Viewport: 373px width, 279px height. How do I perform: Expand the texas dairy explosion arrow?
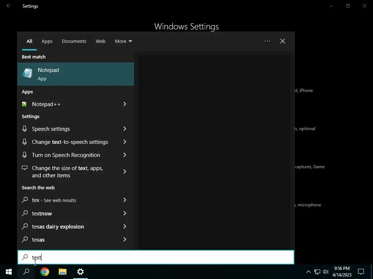[125, 226]
